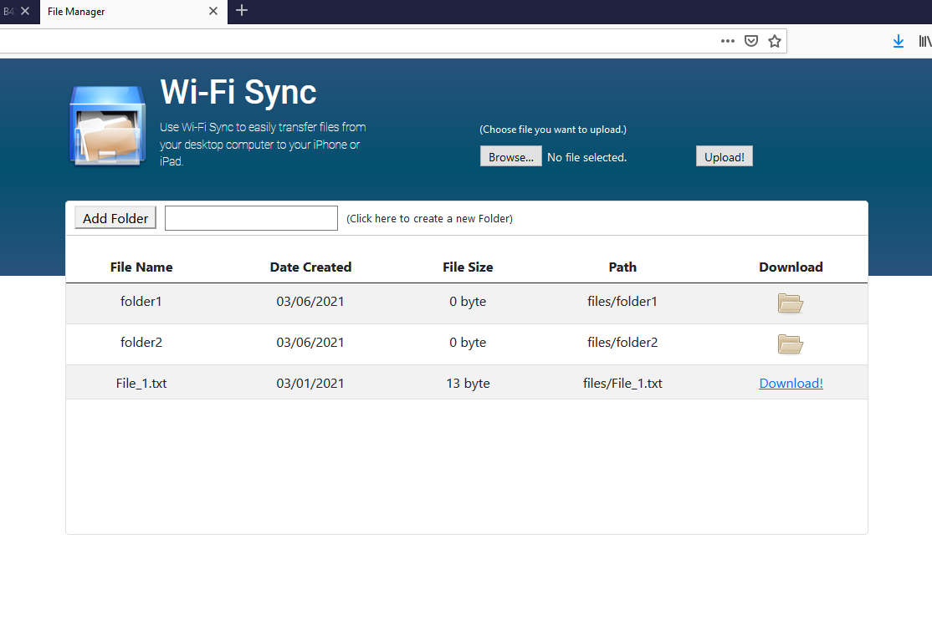Open a new browser tab with plus
Screen dimensions: 932x621
click(241, 10)
